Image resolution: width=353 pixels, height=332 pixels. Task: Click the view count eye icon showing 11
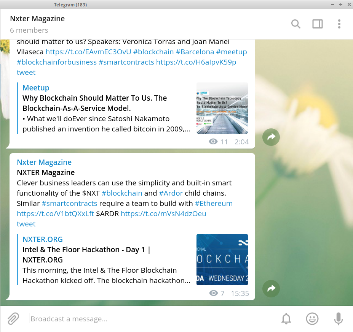point(213,142)
